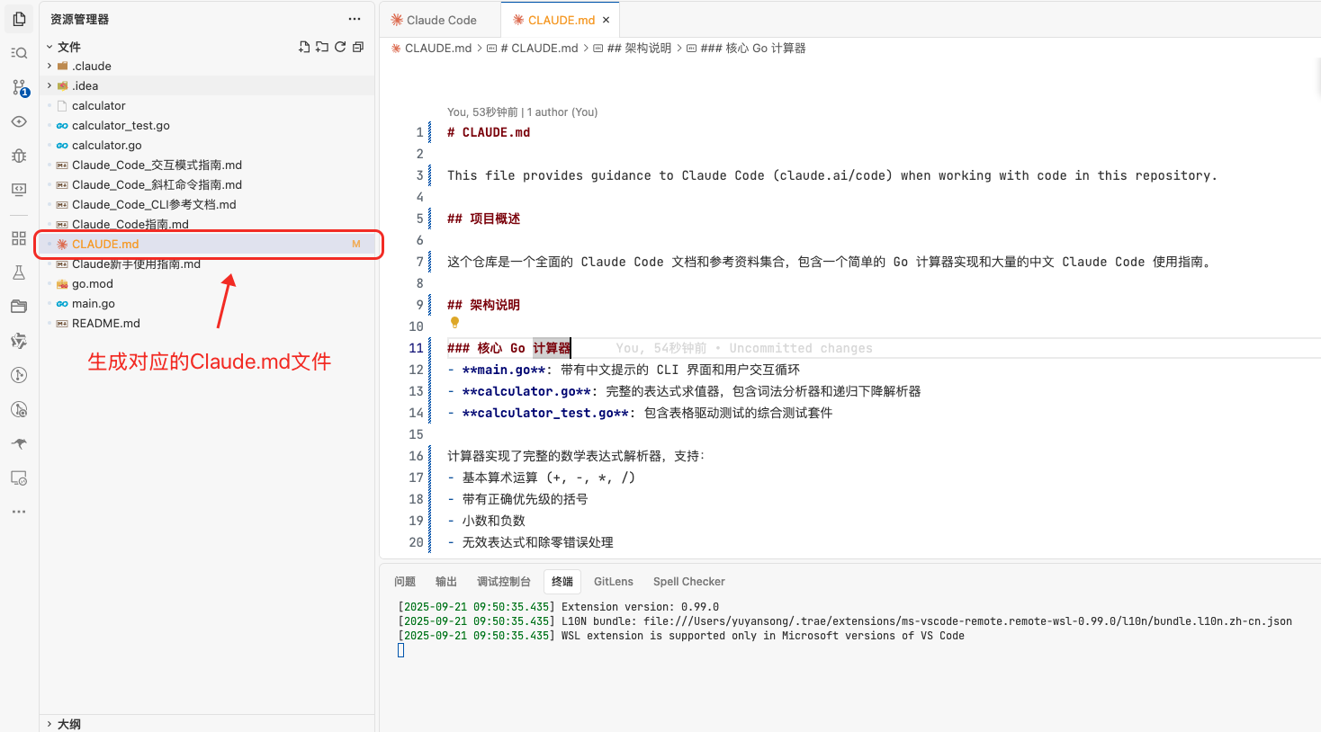Click the lightbulb code action icon
The height and width of the screenshot is (732, 1321).
[454, 322]
